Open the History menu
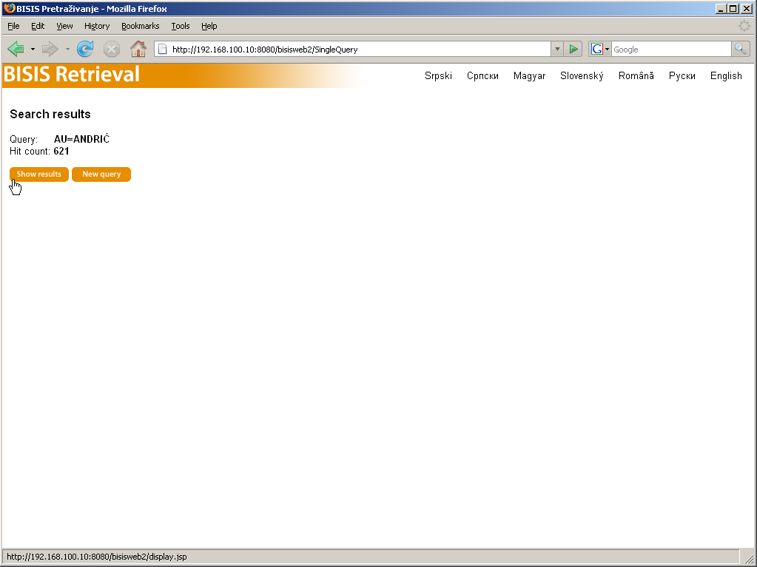The image size is (757, 567). (96, 26)
